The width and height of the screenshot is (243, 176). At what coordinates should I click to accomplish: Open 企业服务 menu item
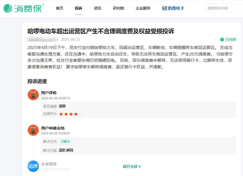[143, 8]
